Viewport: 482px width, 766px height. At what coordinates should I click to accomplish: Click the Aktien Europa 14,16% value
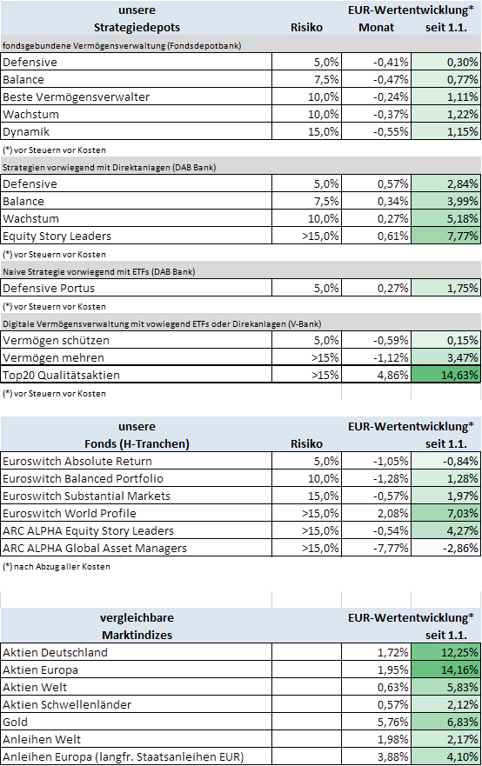(x=445, y=669)
